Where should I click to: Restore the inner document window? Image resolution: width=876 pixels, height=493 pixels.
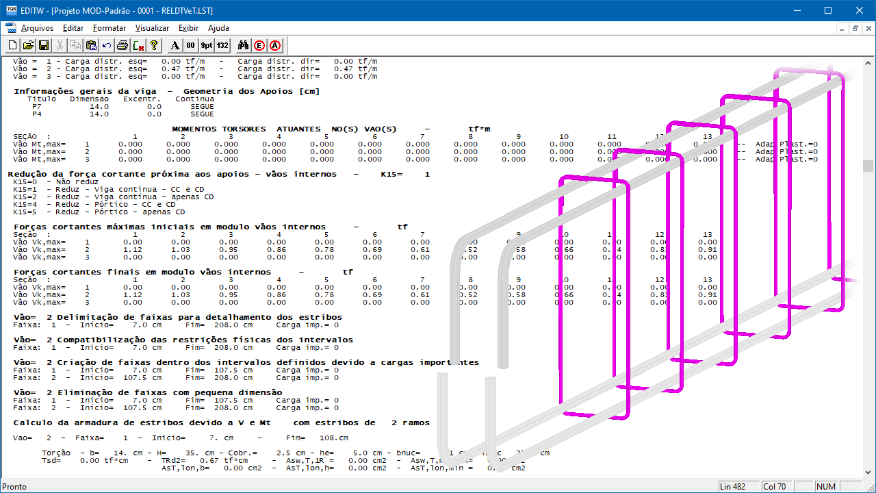click(855, 28)
